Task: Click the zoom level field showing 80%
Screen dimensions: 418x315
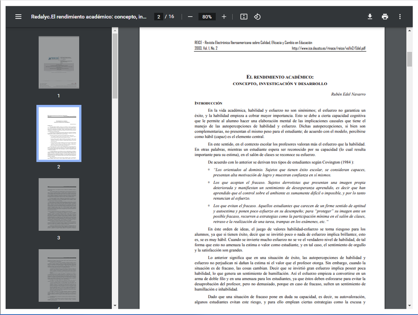Action: pyautogui.click(x=207, y=16)
